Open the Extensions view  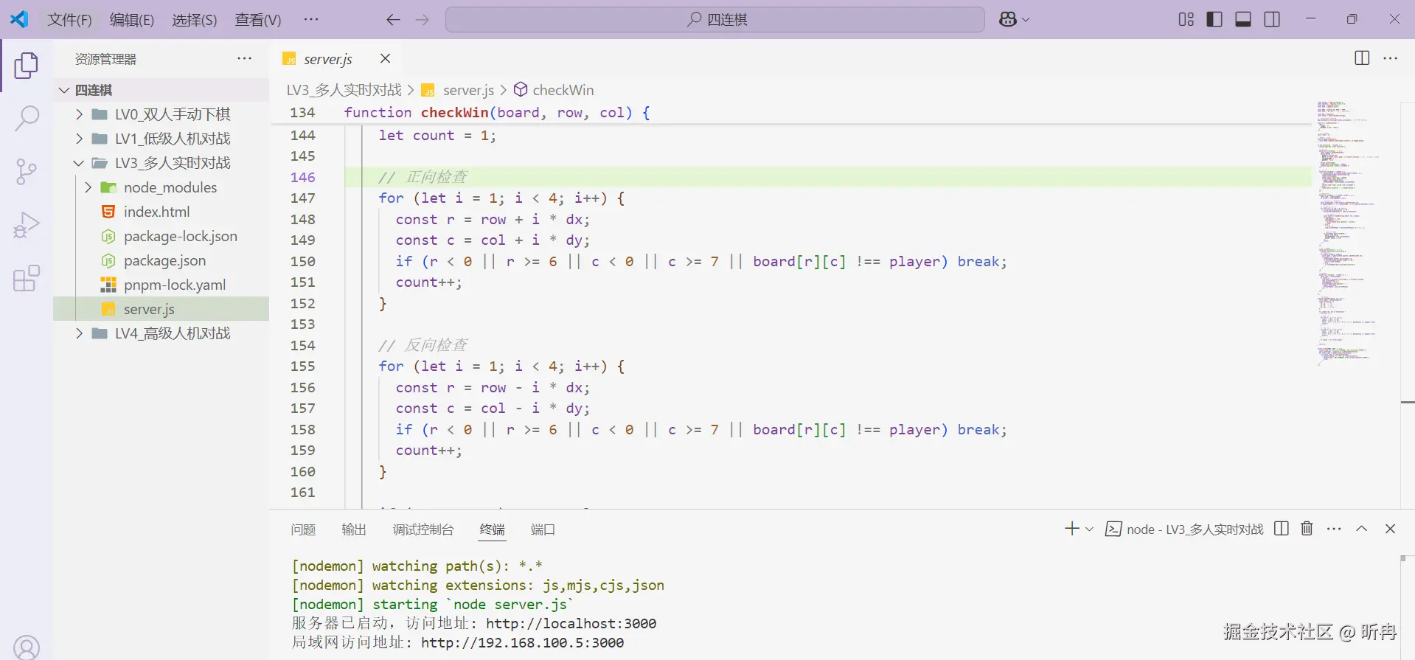pyautogui.click(x=27, y=278)
